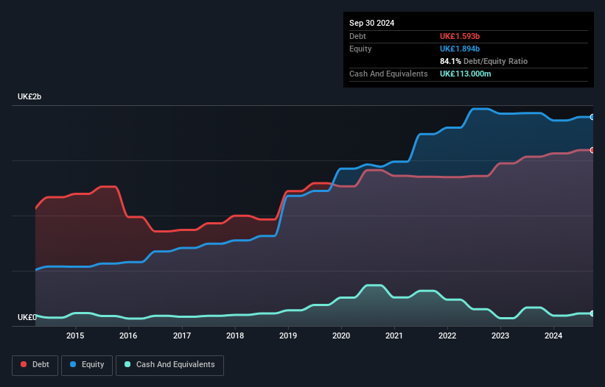Click the 2024 axis label
Viewport: 605px width, 387px height.
553,335
